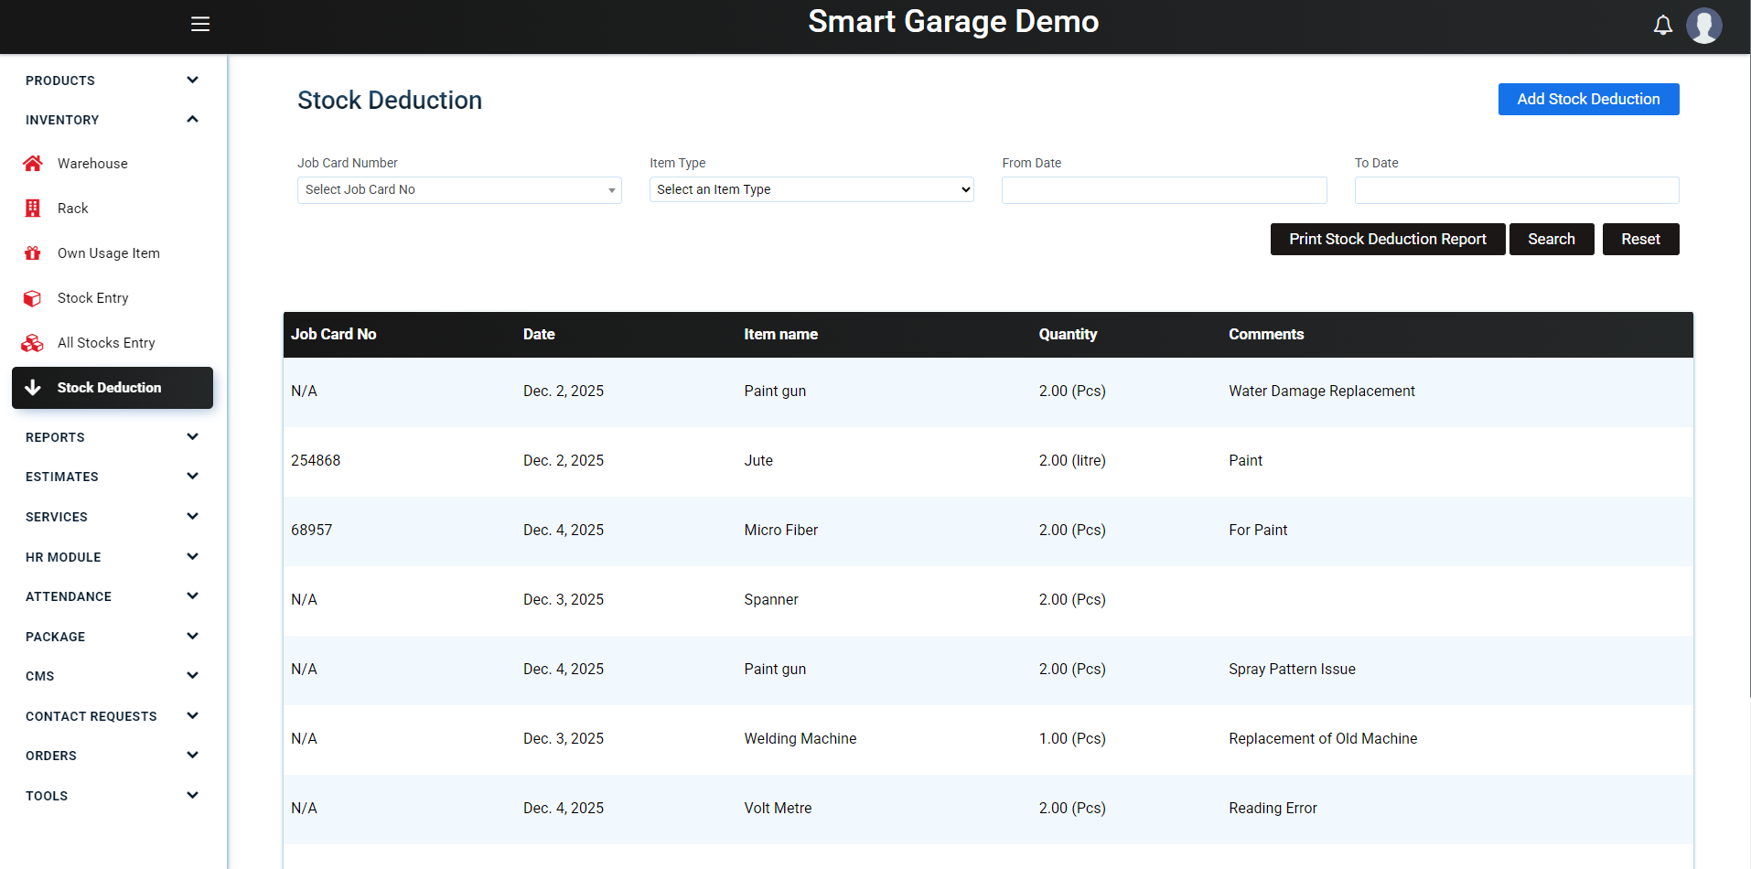This screenshot has height=869, width=1751.
Task: Click the hamburger menu icon
Action: coord(200,24)
